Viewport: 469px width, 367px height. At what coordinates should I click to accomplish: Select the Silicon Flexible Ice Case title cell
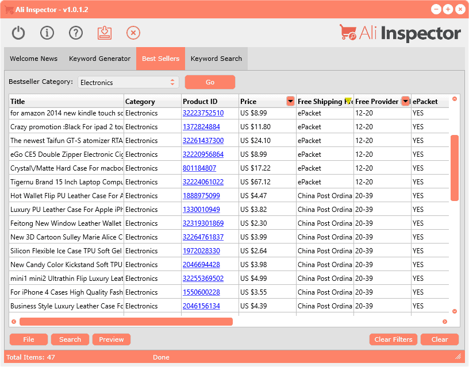coord(67,250)
